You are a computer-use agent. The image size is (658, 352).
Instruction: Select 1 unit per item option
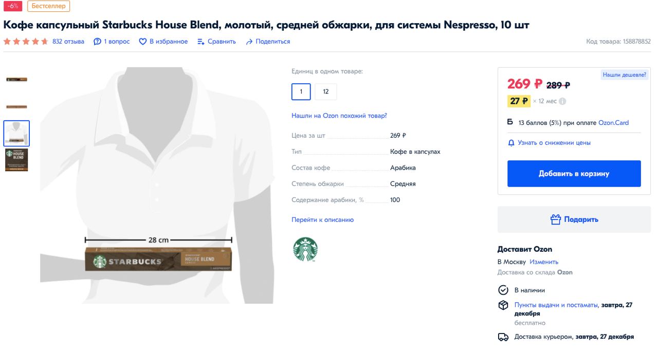click(301, 91)
